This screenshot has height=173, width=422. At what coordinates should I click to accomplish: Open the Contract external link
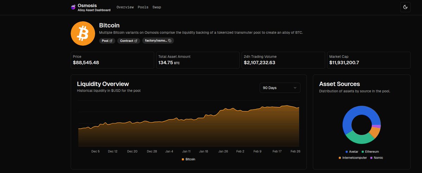click(129, 41)
